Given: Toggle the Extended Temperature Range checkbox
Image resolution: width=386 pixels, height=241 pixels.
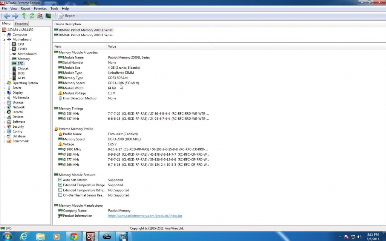Looking at the screenshot, I should pos(60,185).
